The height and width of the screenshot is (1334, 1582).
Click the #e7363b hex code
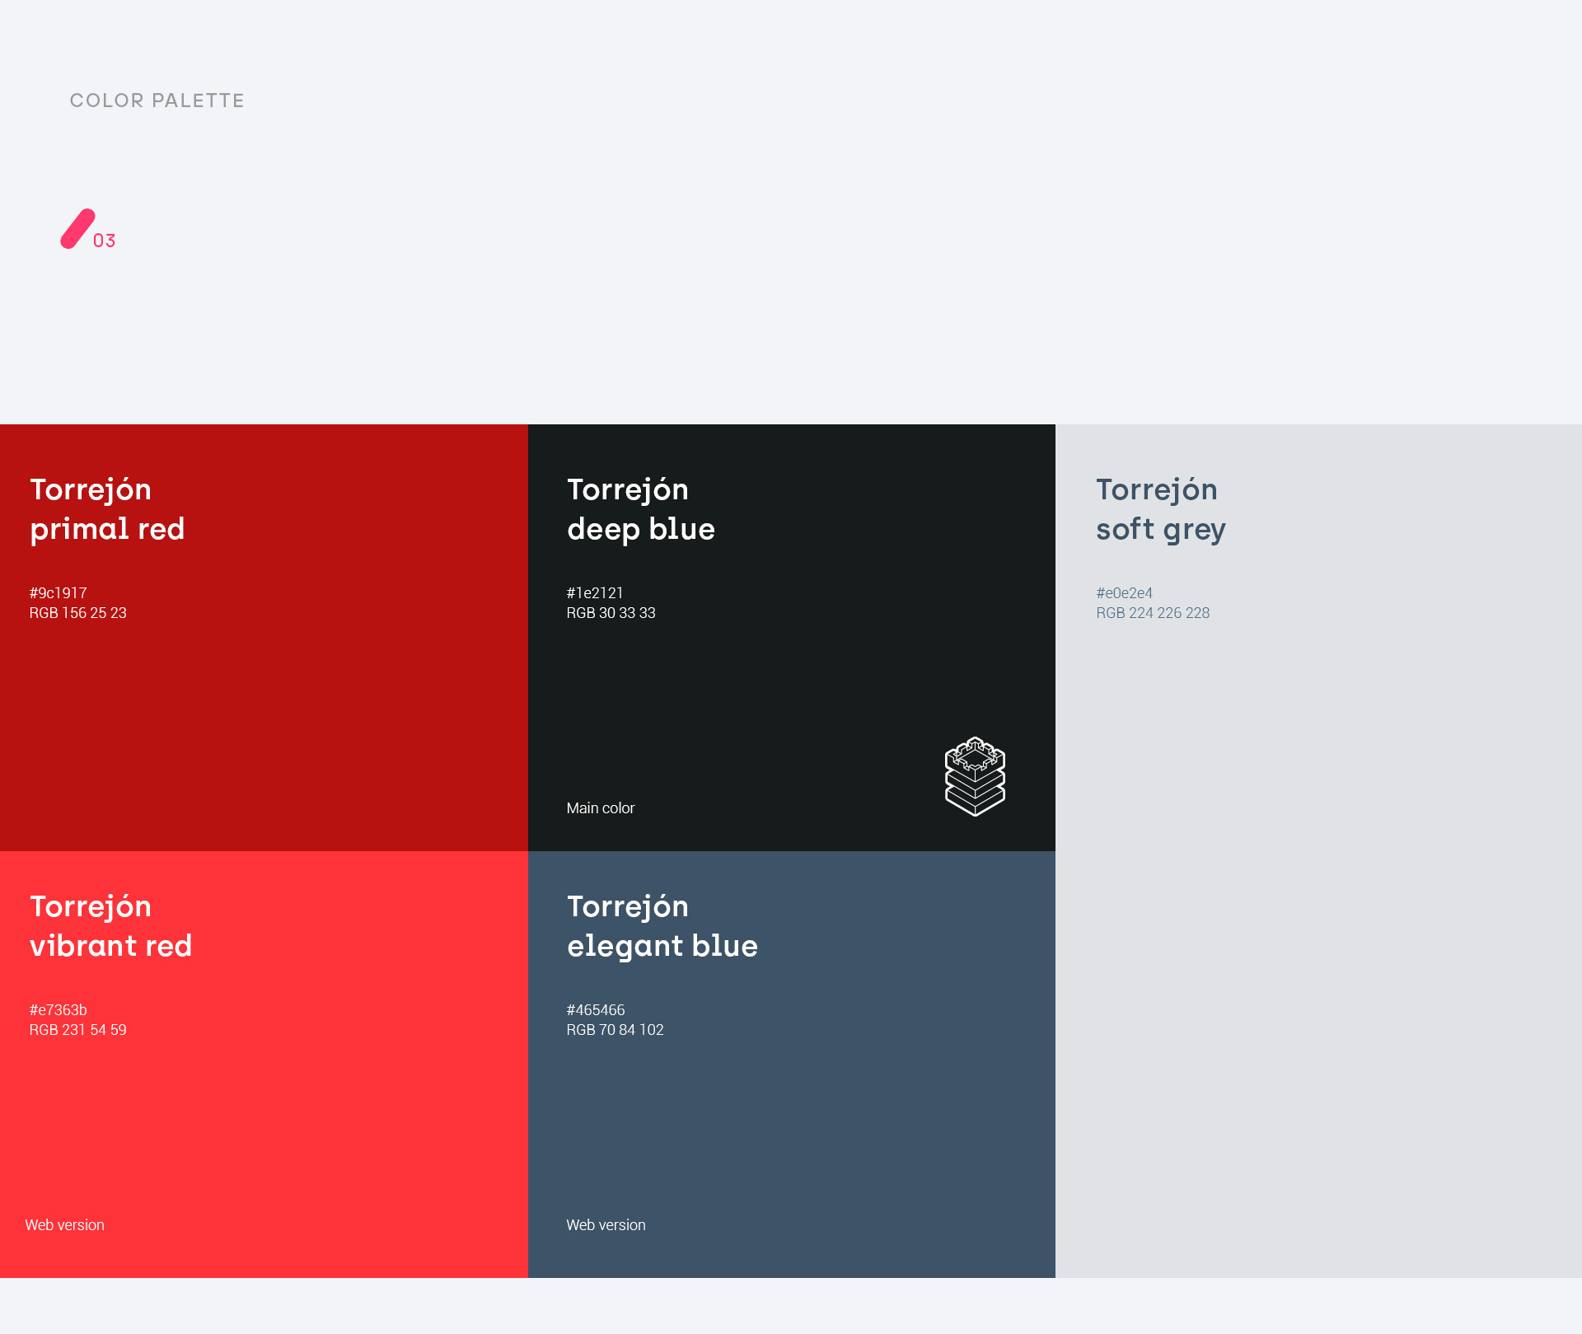58,1010
